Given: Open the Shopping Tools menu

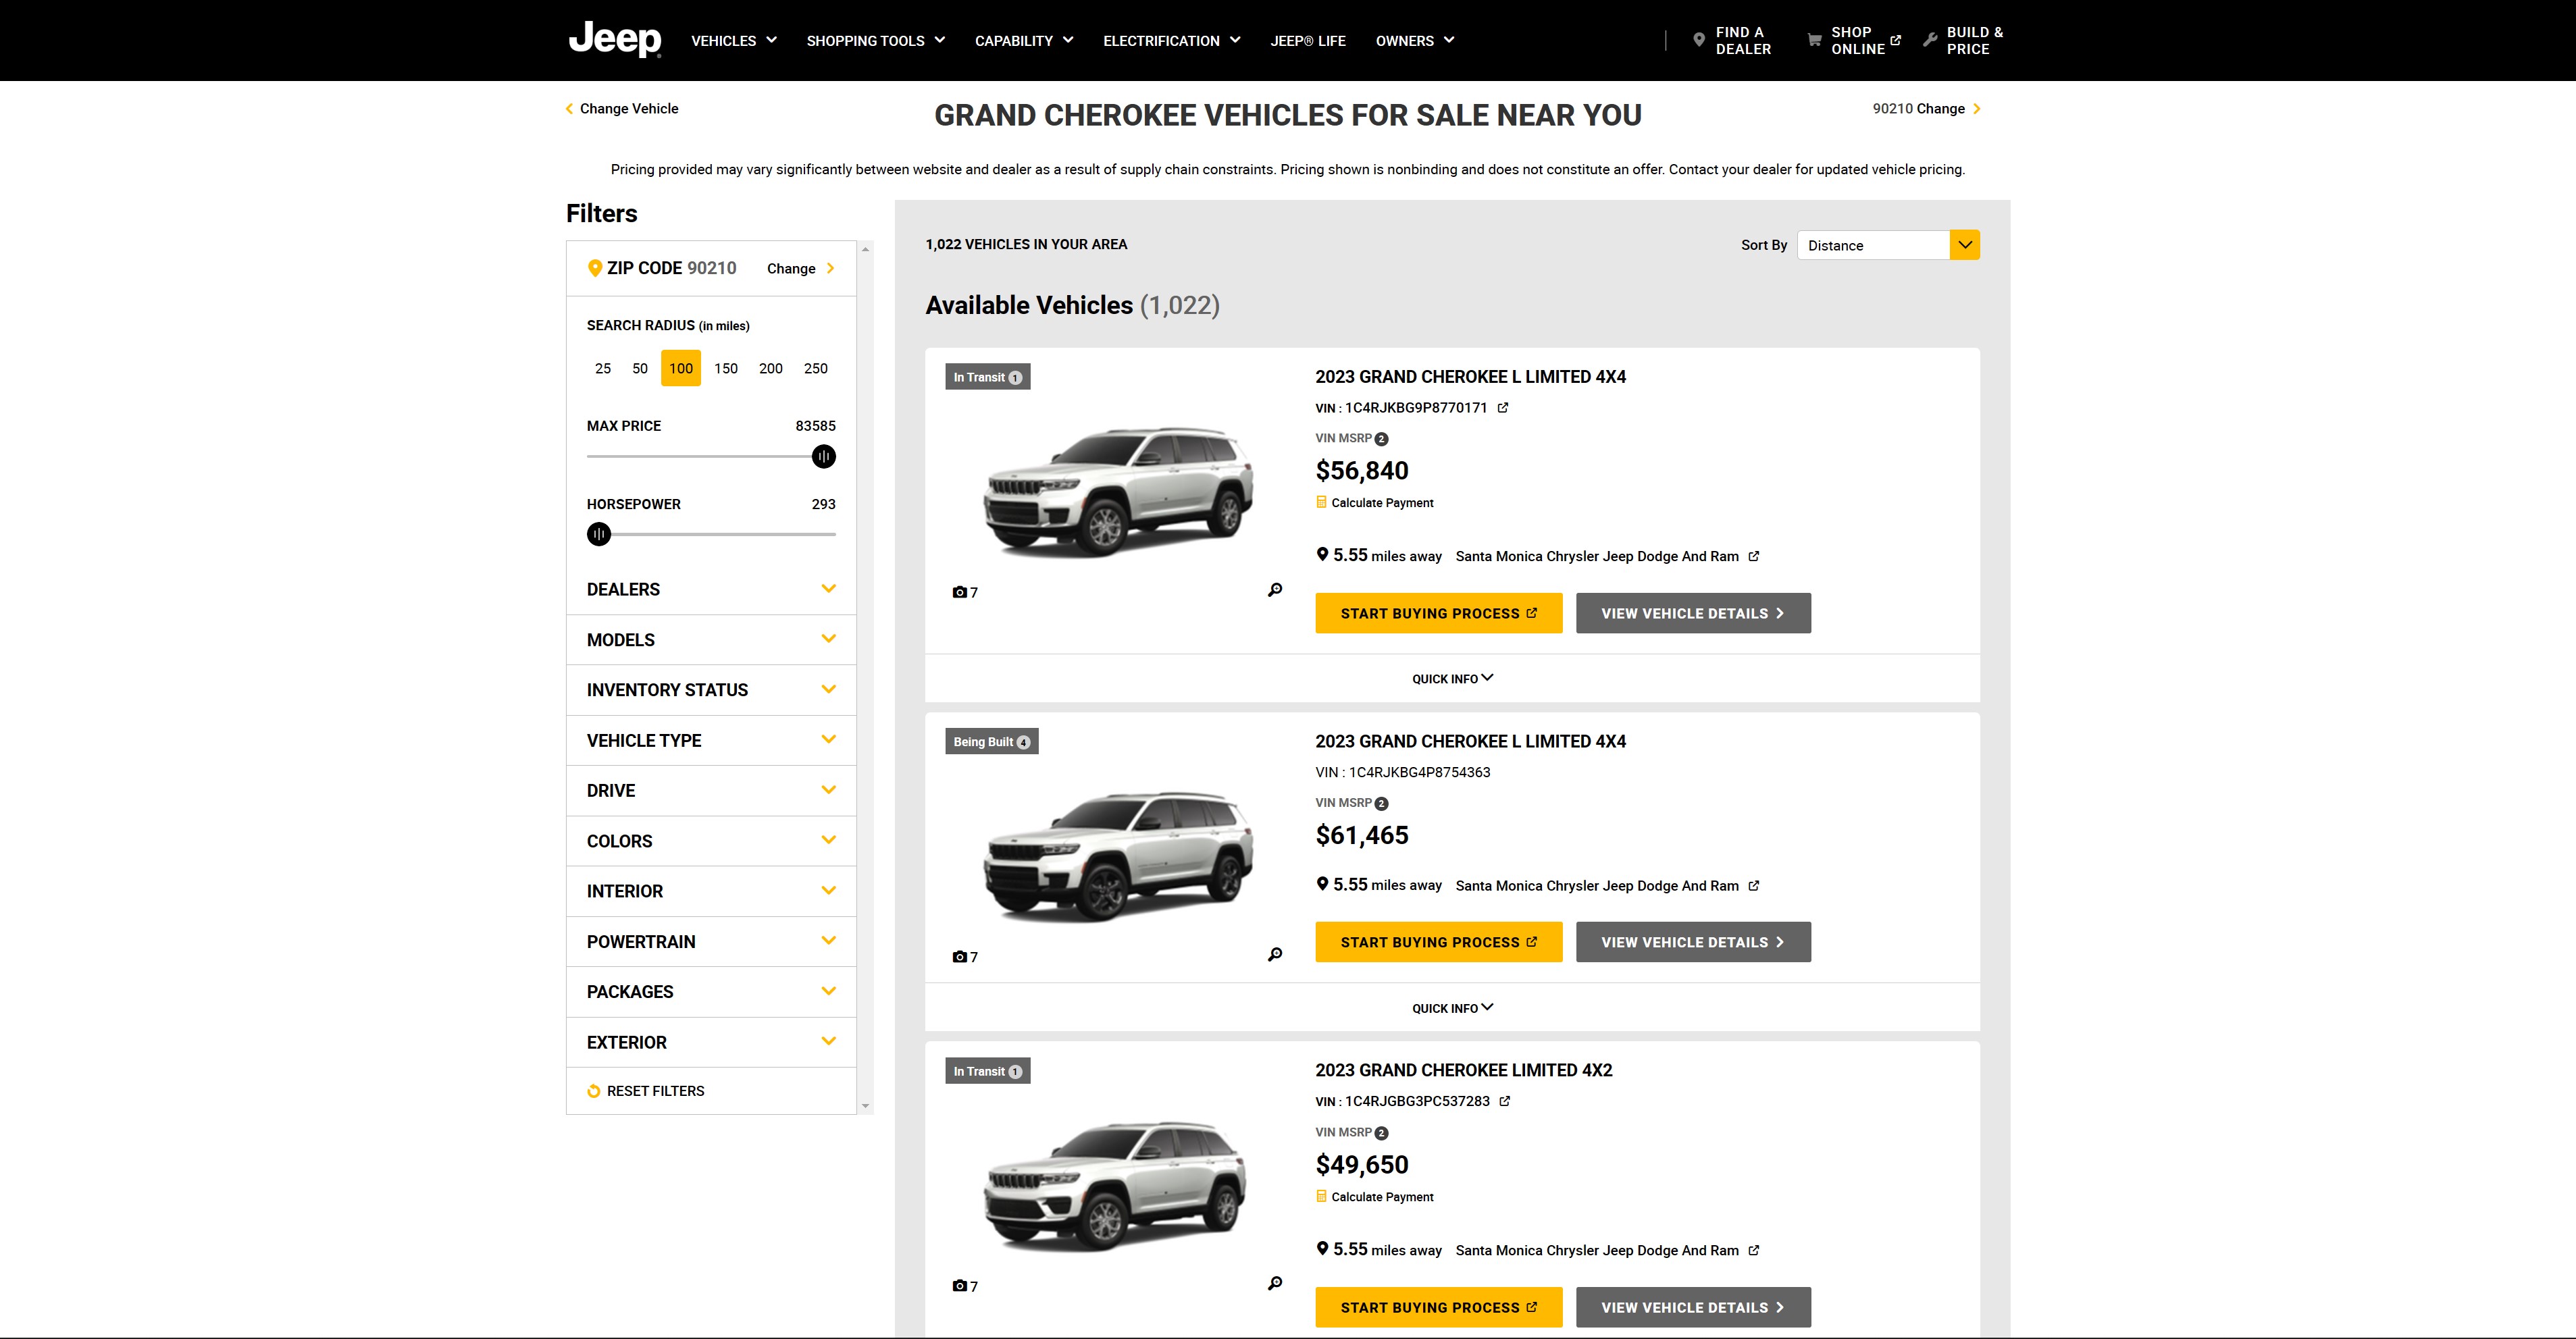Looking at the screenshot, I should click(876, 41).
